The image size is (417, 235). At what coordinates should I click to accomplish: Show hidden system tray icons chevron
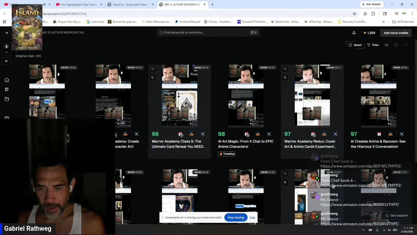click(363, 230)
